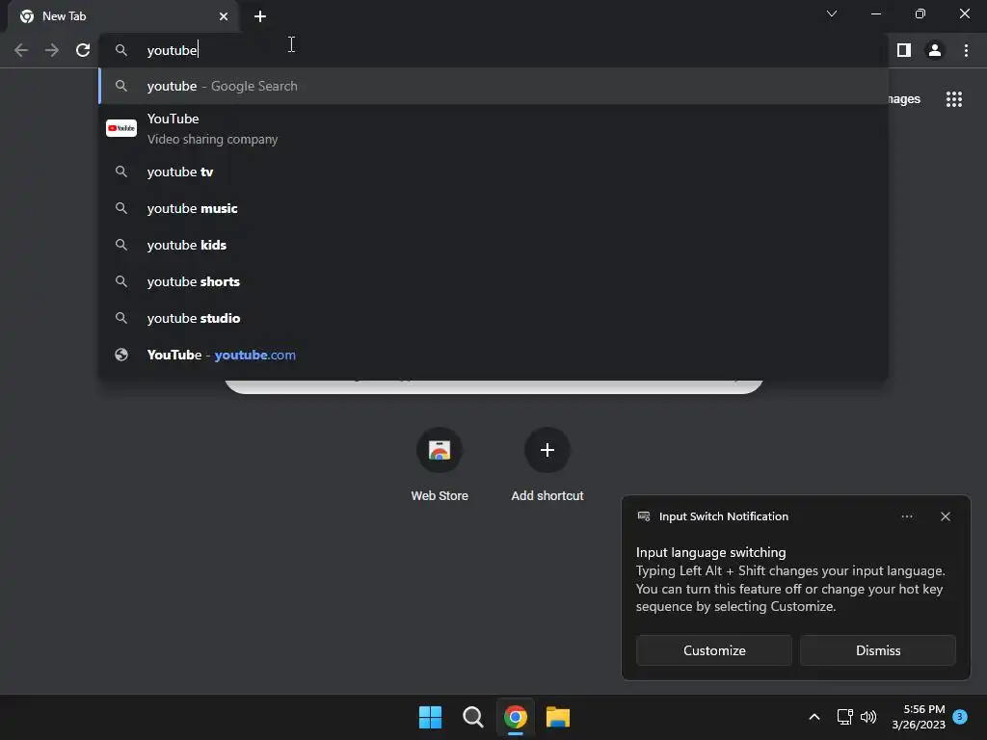987x740 pixels.
Task: Open the clock showing 5:56 PM
Action: (919, 717)
